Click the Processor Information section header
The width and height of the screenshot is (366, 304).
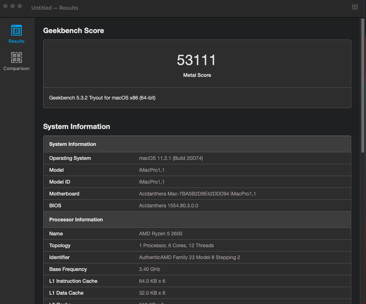click(76, 220)
